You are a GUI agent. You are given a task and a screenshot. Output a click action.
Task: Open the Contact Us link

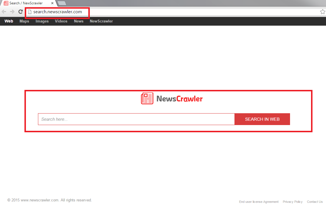[x=315, y=202]
